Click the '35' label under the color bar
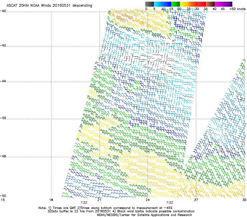This screenshot has height=217, width=247. tap(206, 9)
